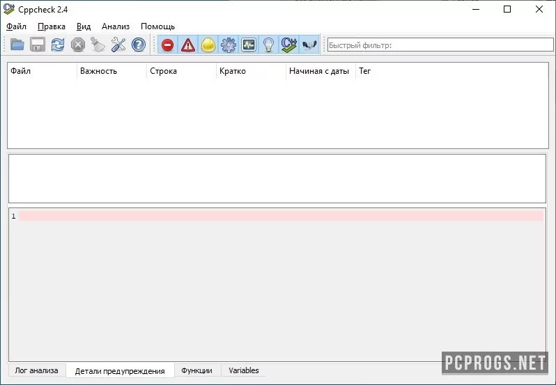Open directory with the folder toolbar icon
Viewport: 556px width, 385px height.
point(17,45)
